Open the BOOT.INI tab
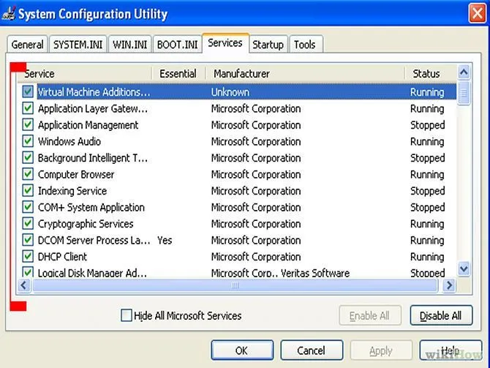The width and height of the screenshot is (490, 368). tap(177, 45)
